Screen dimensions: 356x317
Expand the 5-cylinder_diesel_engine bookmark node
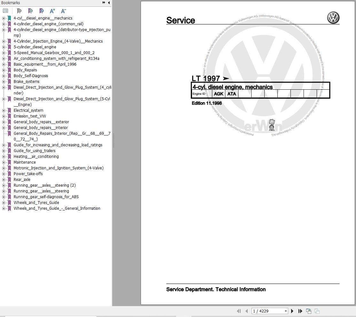(x=4, y=47)
